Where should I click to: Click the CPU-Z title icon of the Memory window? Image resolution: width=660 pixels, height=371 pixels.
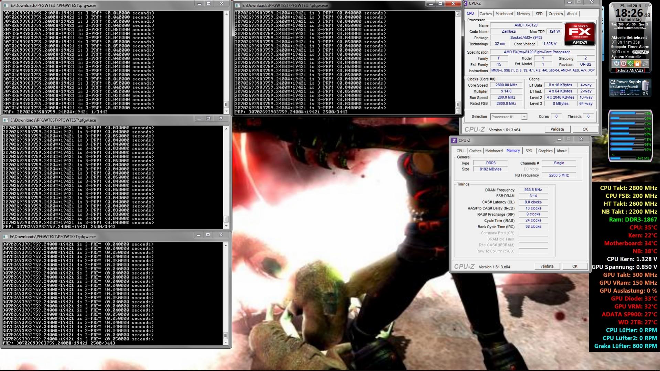[454, 140]
